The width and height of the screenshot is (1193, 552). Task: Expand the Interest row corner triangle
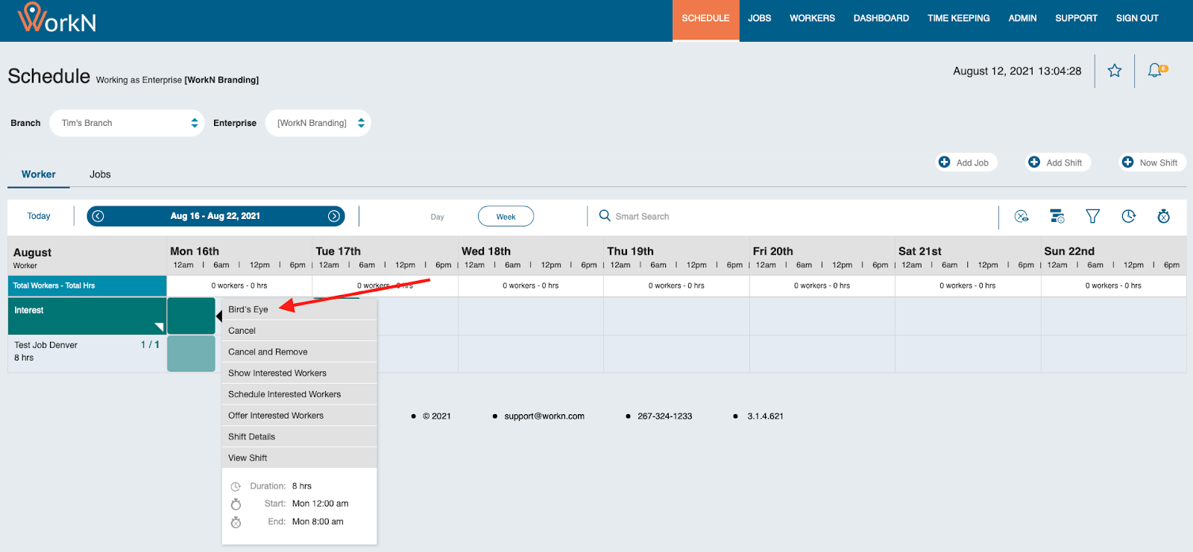pos(159,327)
